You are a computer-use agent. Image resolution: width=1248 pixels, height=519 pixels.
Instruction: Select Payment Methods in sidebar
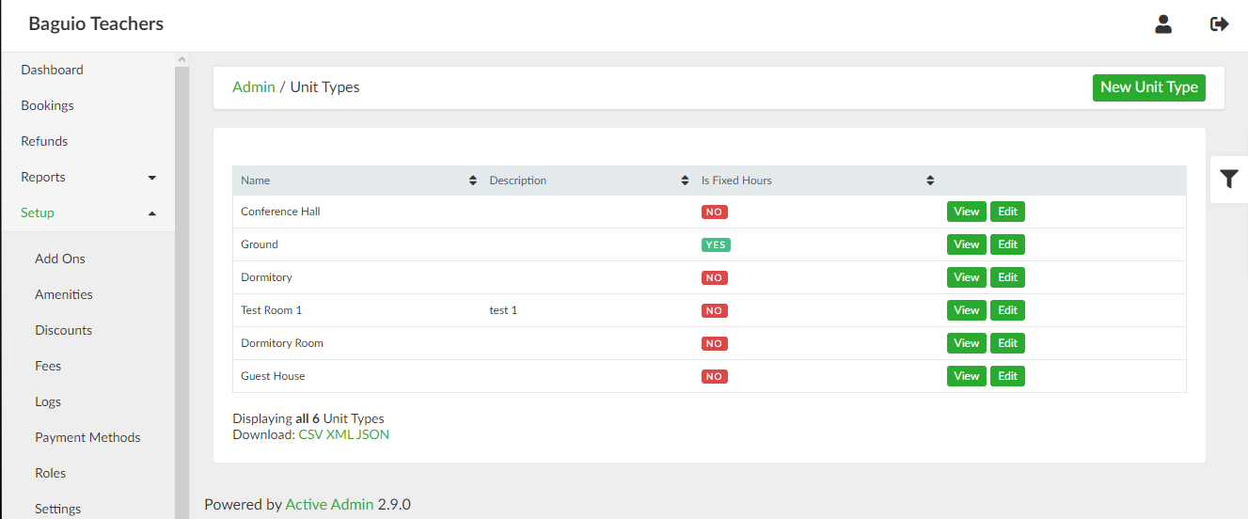click(x=87, y=437)
